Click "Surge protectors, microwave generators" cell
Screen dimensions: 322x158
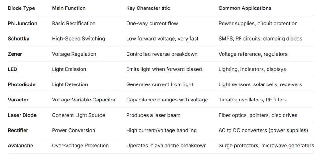click(266, 145)
